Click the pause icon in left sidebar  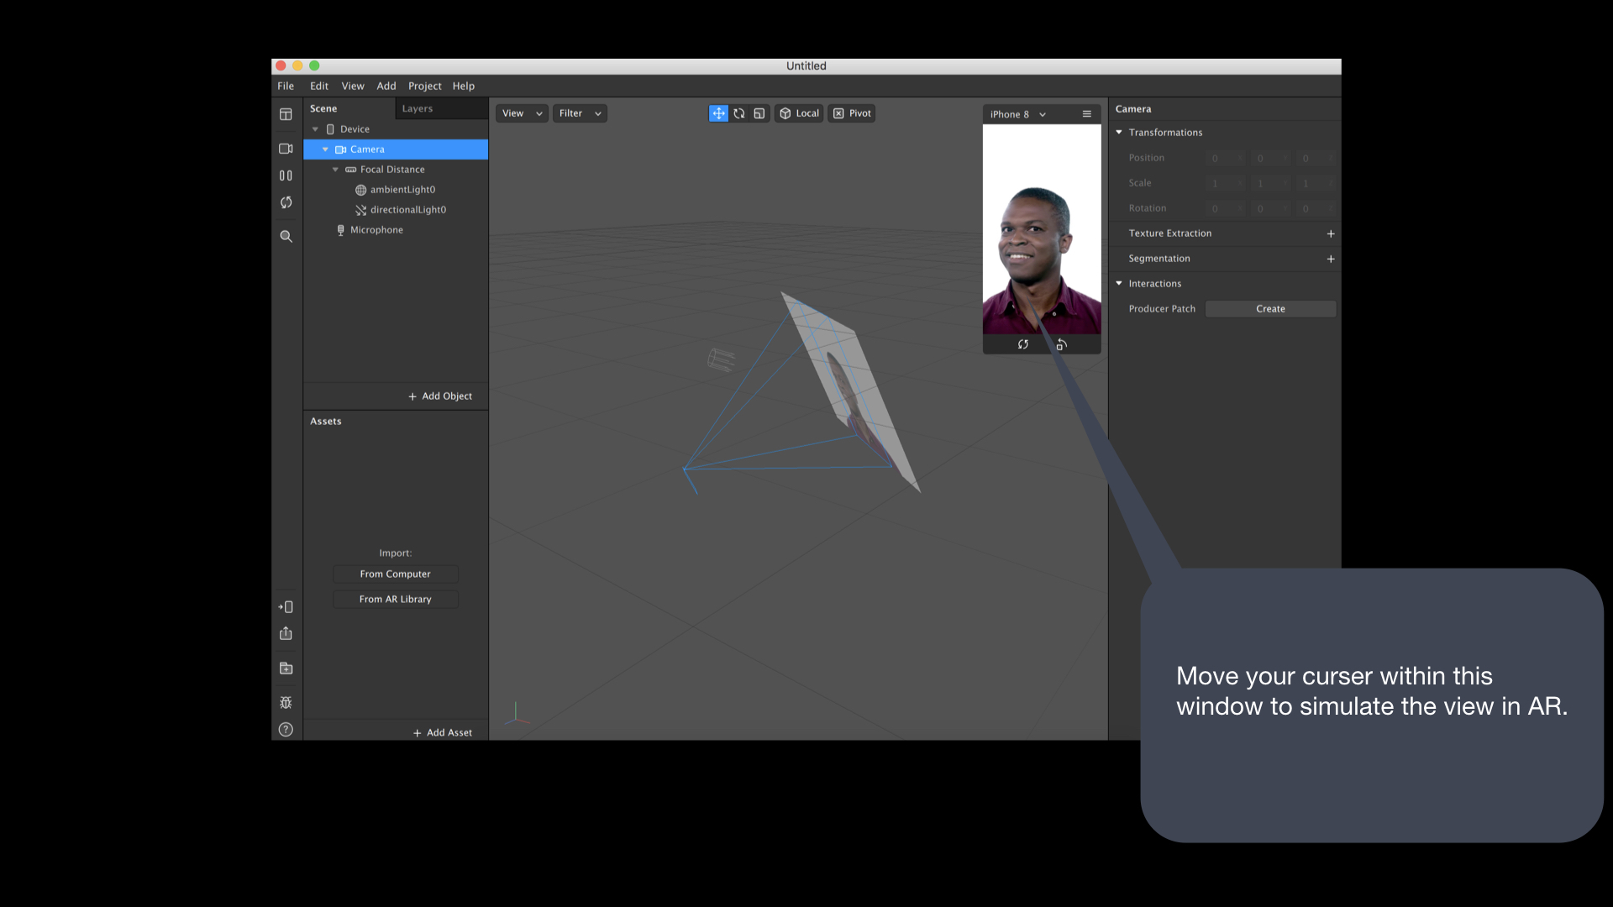coord(286,176)
